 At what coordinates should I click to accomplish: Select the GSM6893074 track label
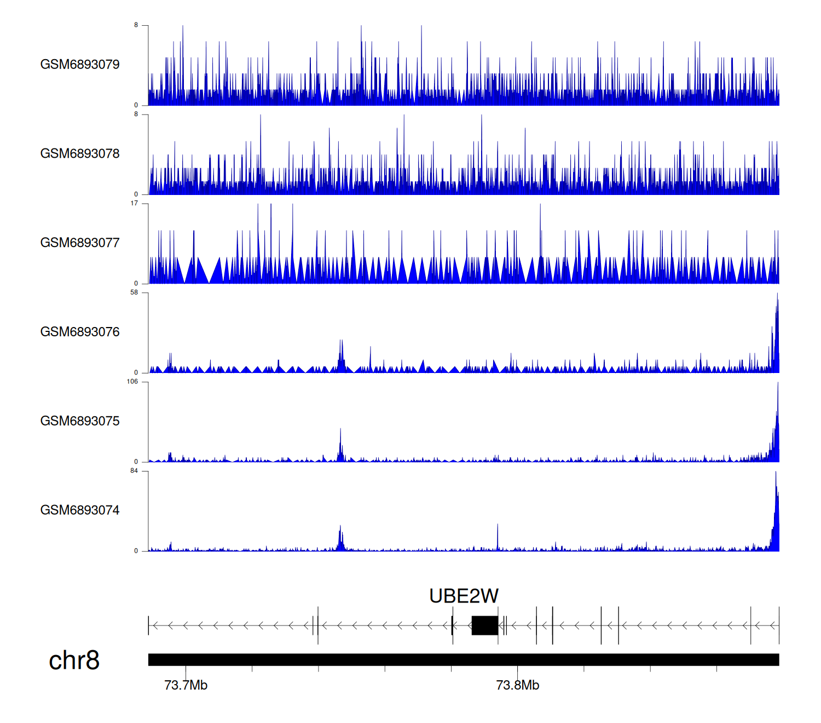(x=80, y=510)
